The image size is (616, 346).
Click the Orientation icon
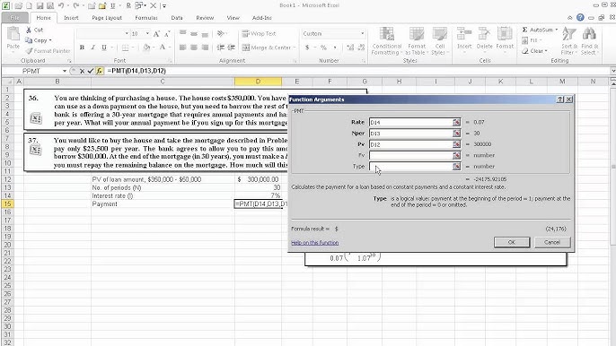[221, 34]
